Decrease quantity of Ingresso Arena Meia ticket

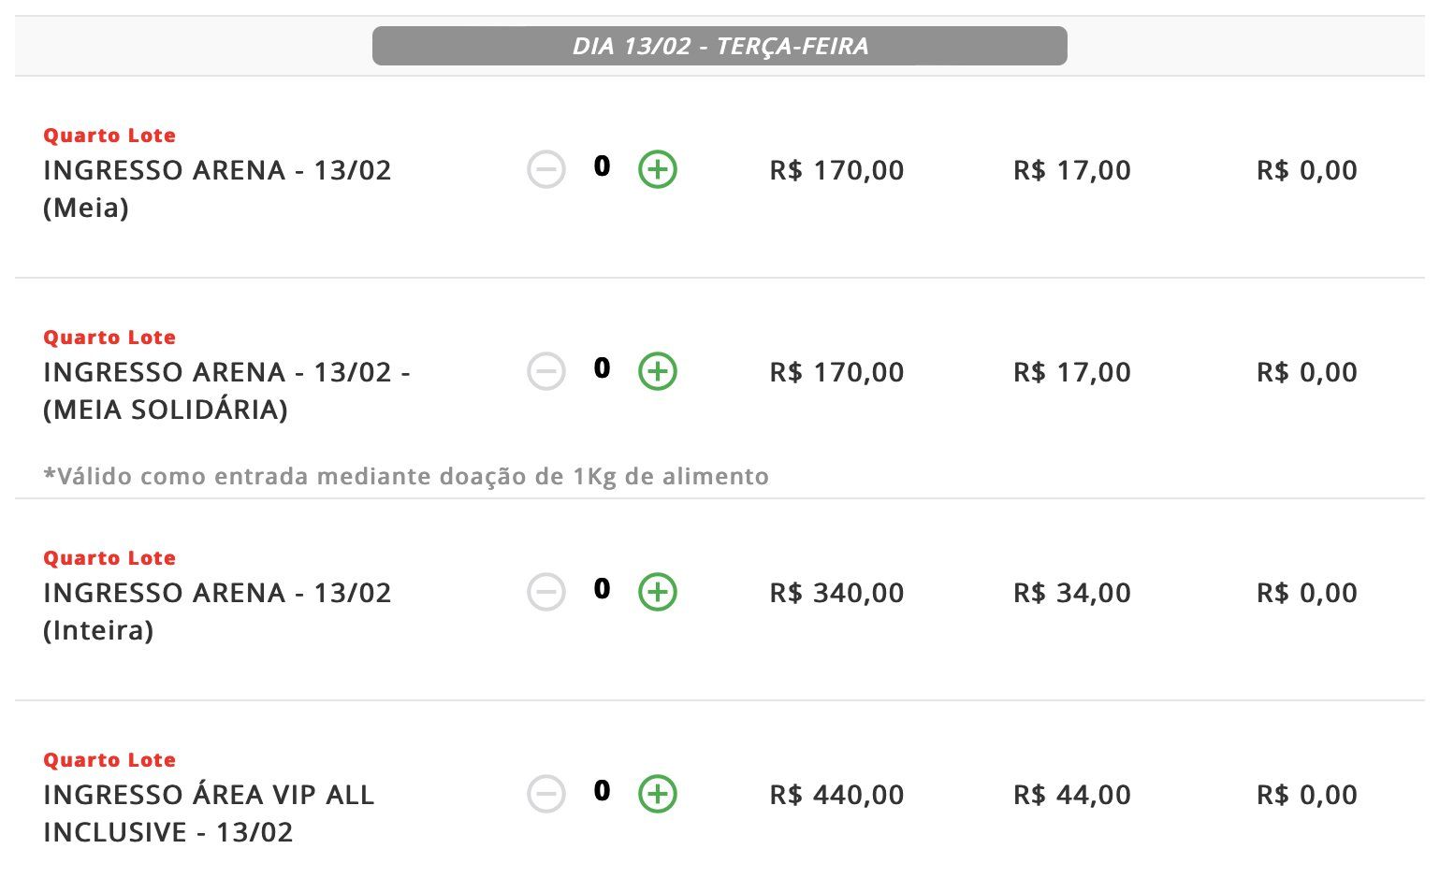pos(546,170)
